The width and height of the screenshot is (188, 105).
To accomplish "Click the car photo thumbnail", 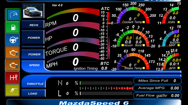I will [x=33, y=11].
